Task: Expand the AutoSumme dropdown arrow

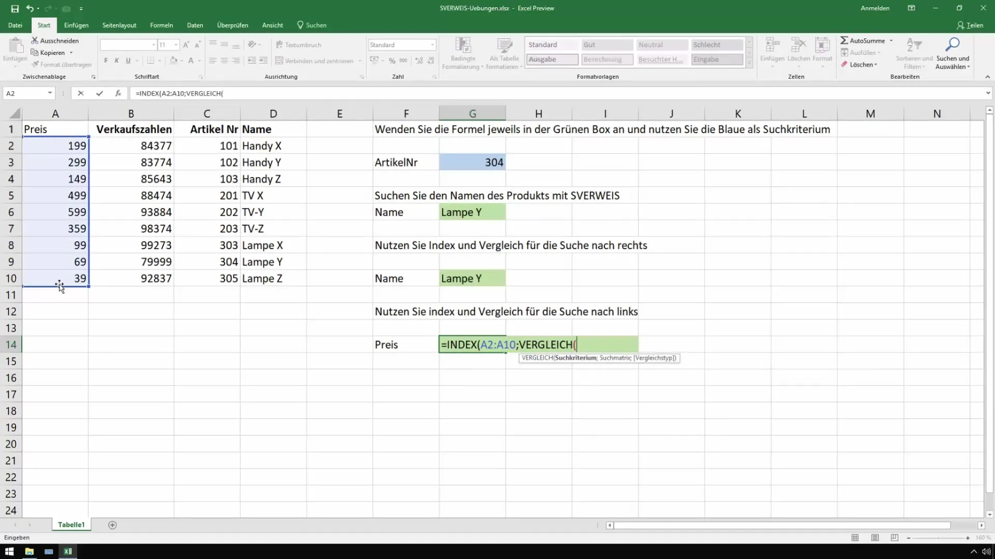Action: click(x=891, y=40)
